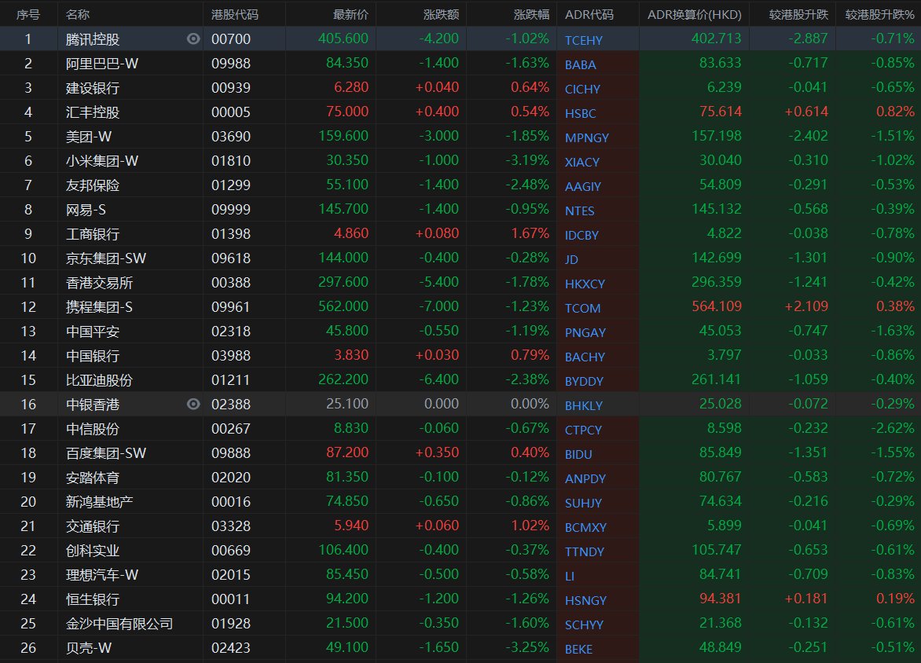Open the TTNDY ADR code link
921x663 pixels.
pos(585,552)
